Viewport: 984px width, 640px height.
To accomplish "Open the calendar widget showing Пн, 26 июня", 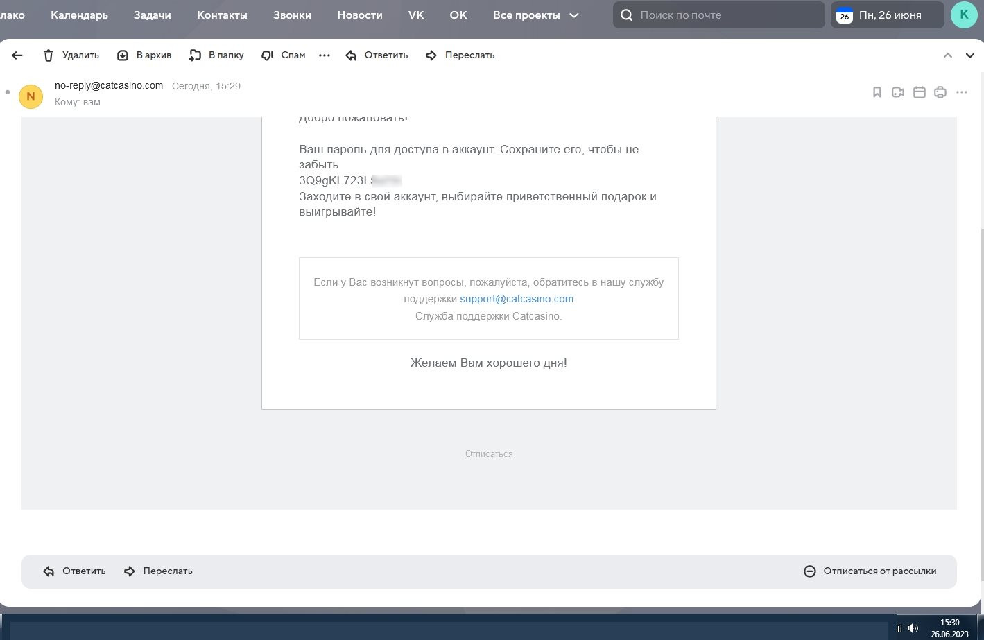I will pyautogui.click(x=888, y=15).
